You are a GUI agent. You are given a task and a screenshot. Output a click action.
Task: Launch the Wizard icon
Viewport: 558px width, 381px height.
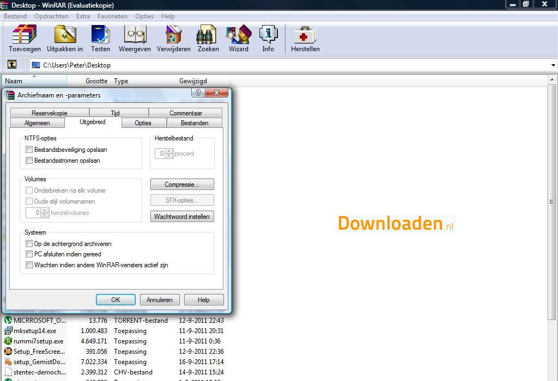239,34
